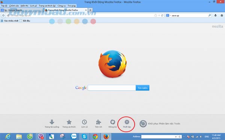This screenshot has height=140, width=225.
Task: Go to the home page via the house icon
Action: click(222, 15)
